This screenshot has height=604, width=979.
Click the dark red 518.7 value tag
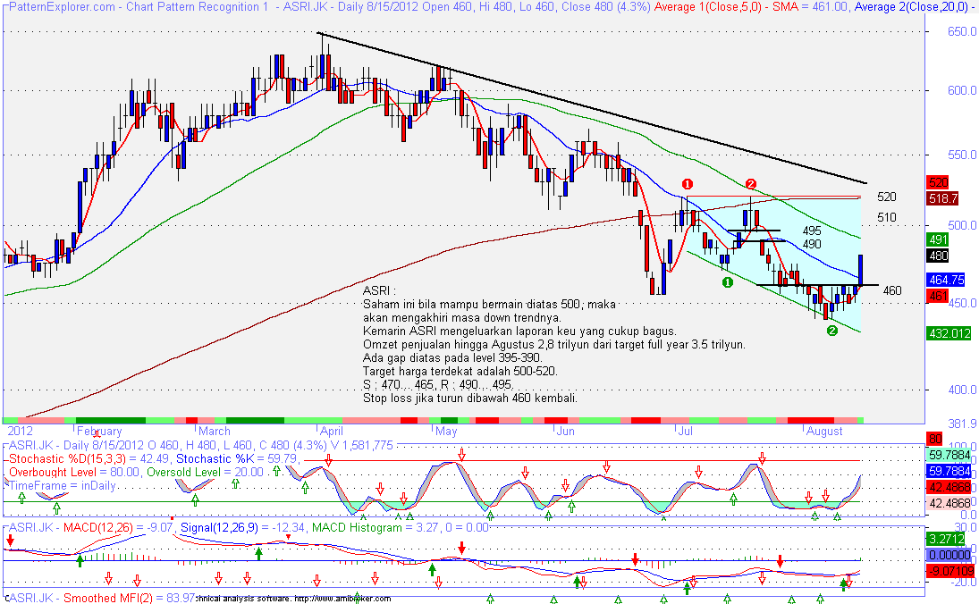click(942, 198)
